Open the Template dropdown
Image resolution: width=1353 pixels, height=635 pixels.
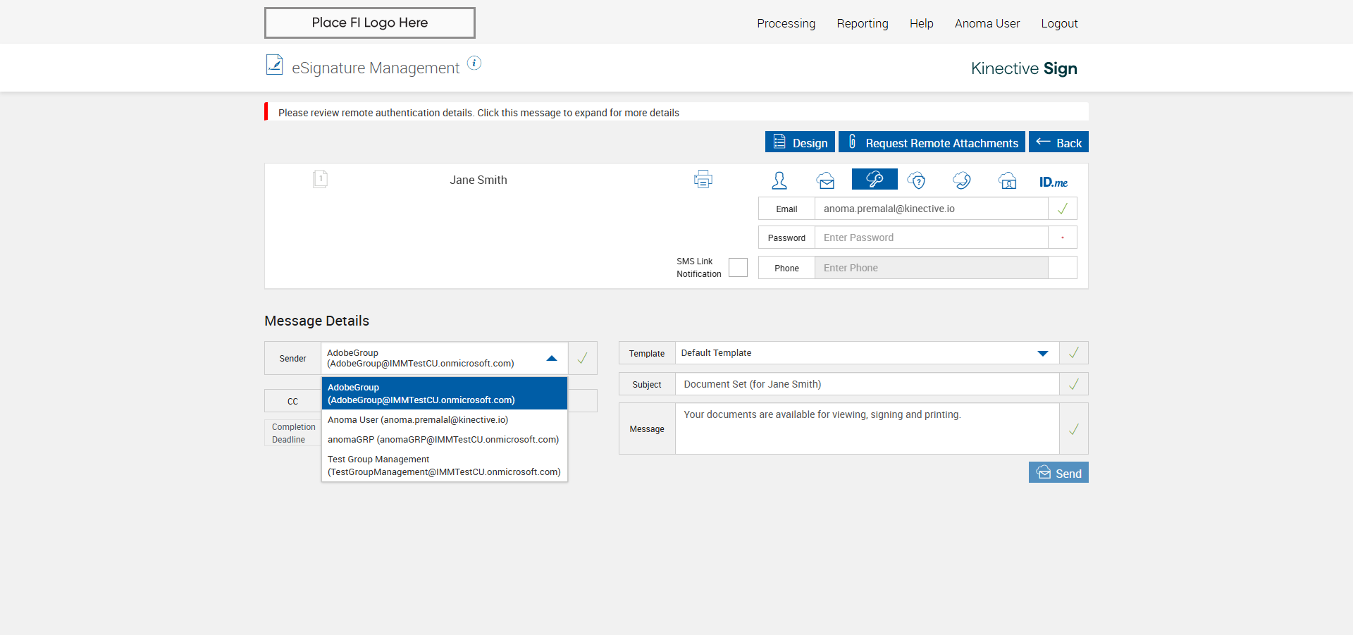(1042, 353)
